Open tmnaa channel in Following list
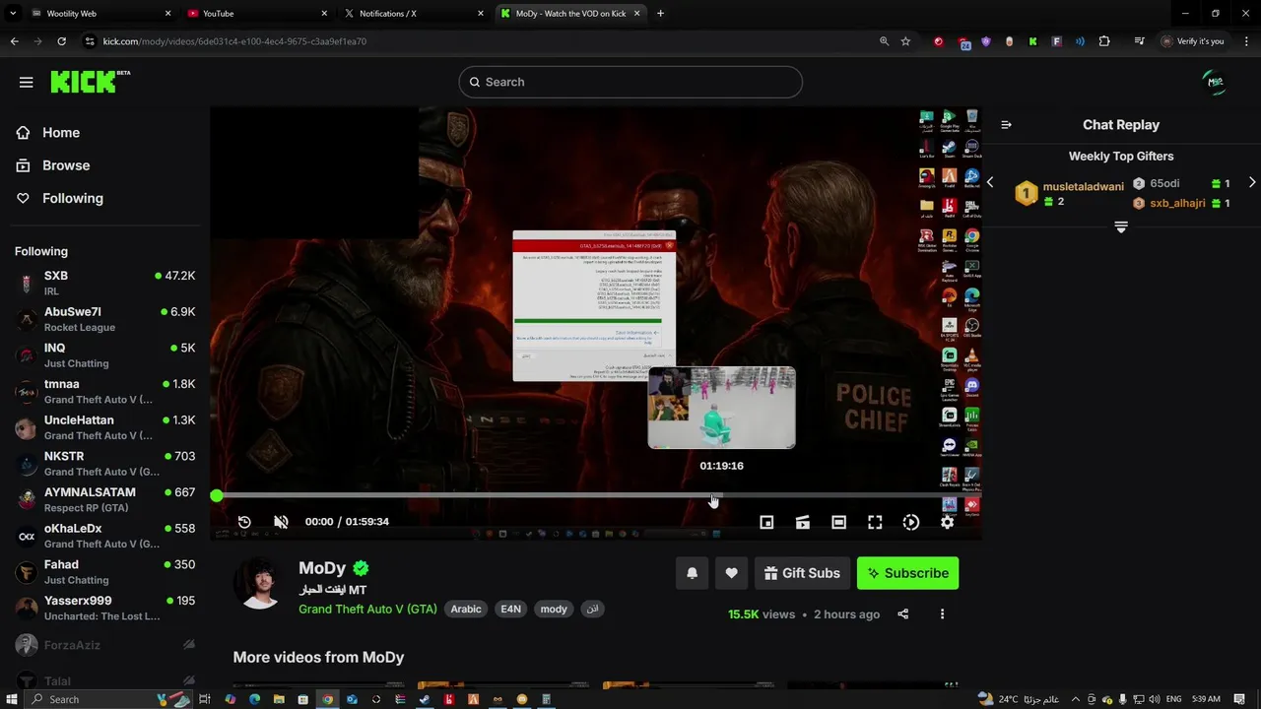 coord(104,391)
